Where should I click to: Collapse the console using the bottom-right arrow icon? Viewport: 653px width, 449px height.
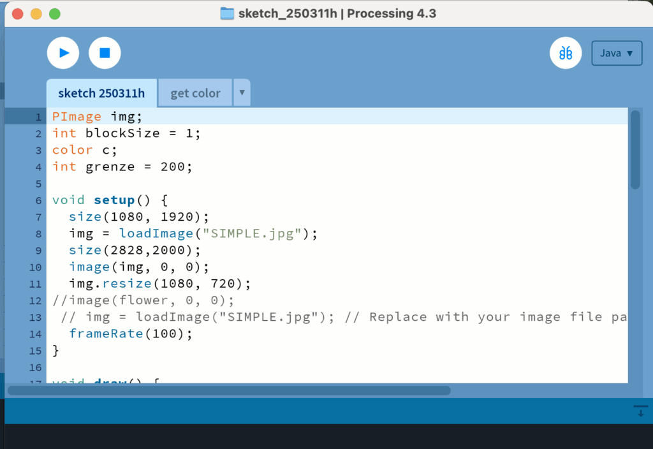pyautogui.click(x=640, y=411)
